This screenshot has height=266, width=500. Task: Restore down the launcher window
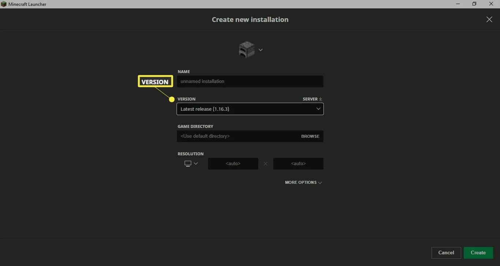[x=474, y=4]
